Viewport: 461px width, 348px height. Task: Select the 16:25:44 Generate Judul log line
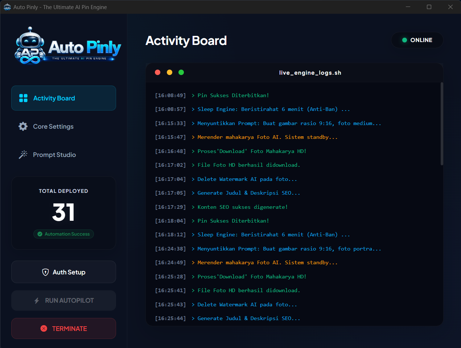[x=227, y=318]
